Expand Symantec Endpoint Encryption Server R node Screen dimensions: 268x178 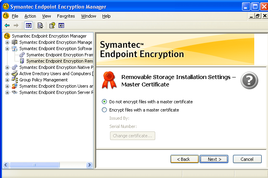(x=7, y=93)
